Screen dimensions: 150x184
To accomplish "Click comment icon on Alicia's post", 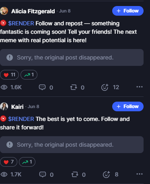I will point(42,87).
